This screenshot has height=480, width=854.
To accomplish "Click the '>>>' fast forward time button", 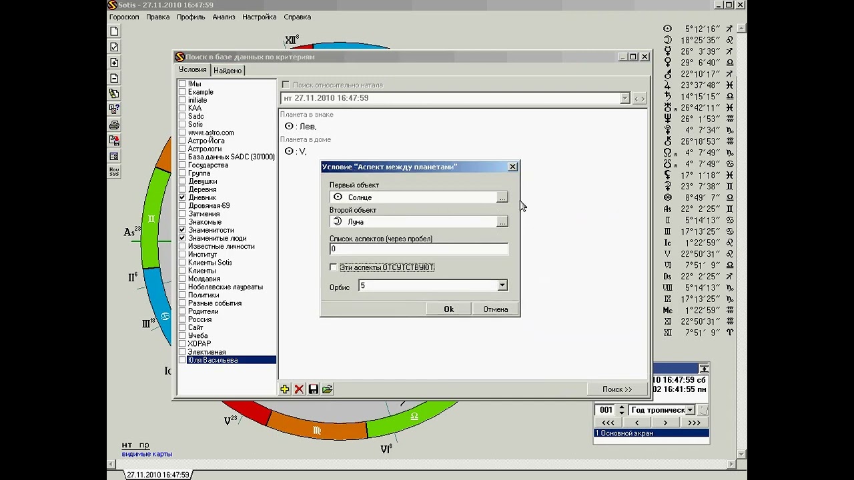I will point(694,423).
